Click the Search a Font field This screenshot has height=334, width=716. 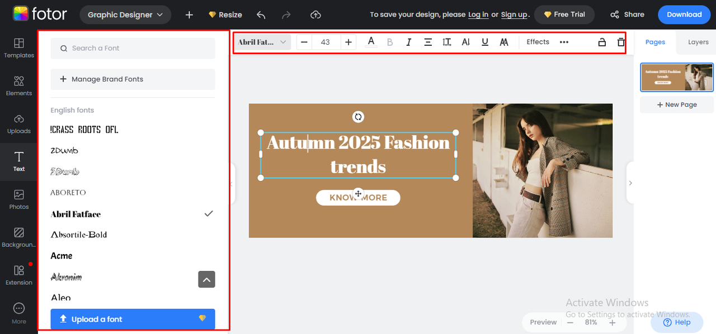point(133,49)
